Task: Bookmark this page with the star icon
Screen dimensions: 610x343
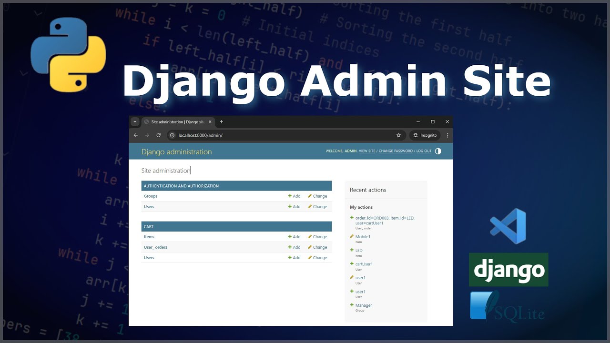Action: 399,135
